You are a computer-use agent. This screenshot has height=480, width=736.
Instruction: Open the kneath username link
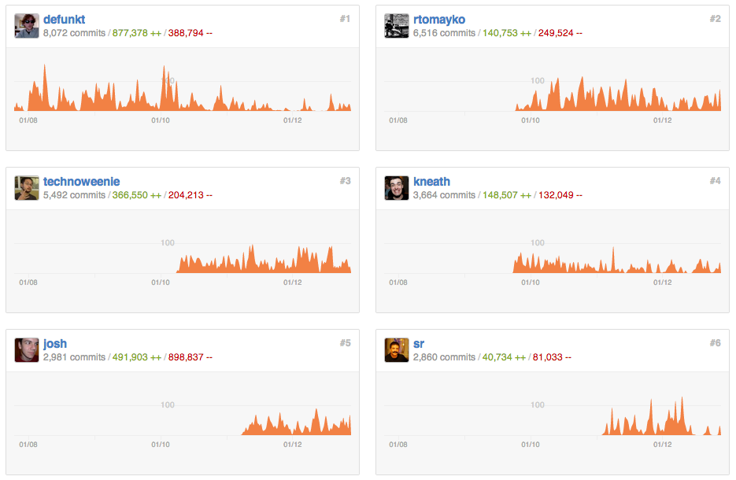point(431,181)
